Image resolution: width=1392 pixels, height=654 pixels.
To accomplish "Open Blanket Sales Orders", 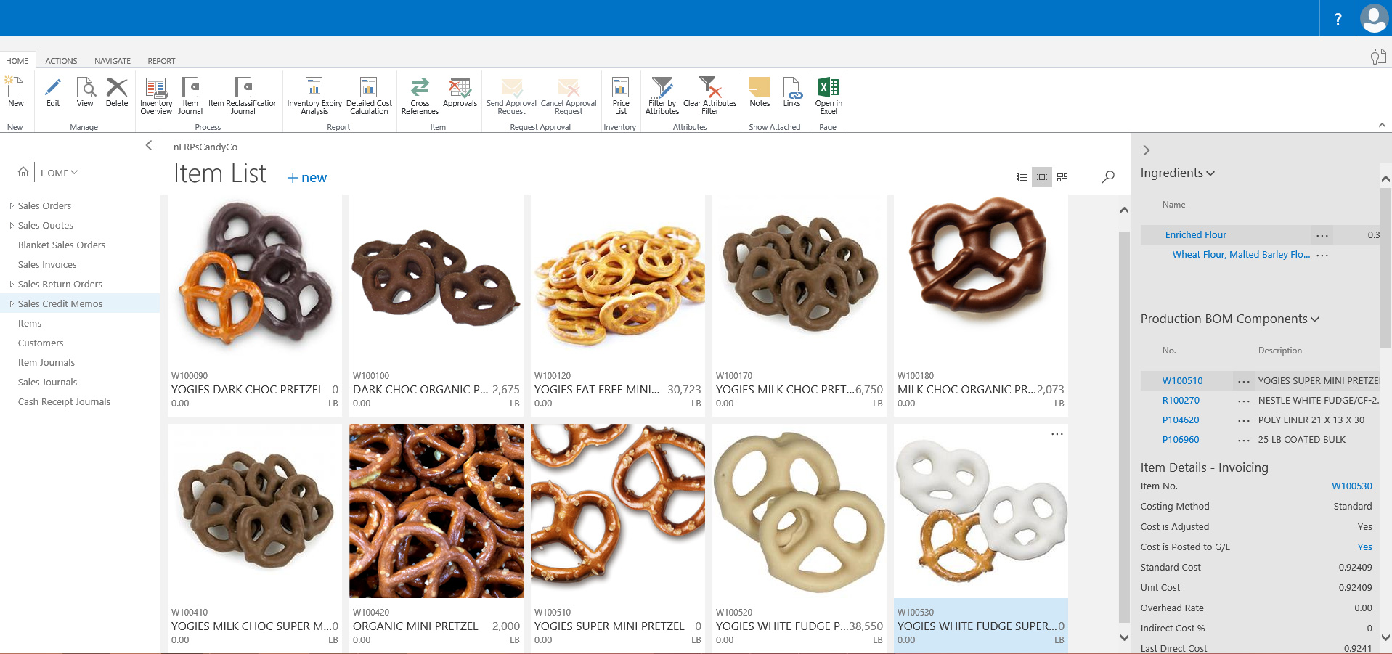I will pyautogui.click(x=62, y=245).
